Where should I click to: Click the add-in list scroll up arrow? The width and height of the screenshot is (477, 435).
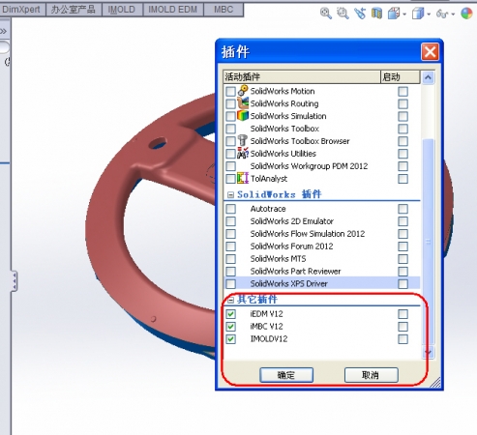click(428, 77)
